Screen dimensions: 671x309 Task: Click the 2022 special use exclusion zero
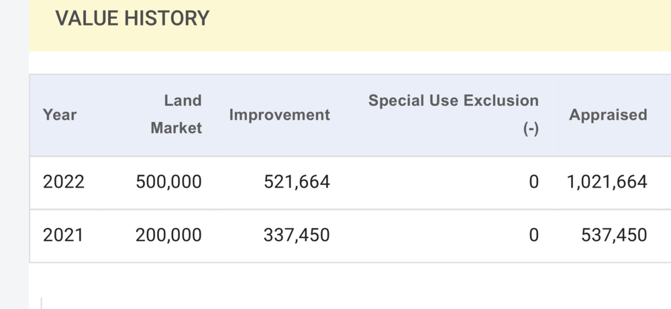pyautogui.click(x=533, y=182)
